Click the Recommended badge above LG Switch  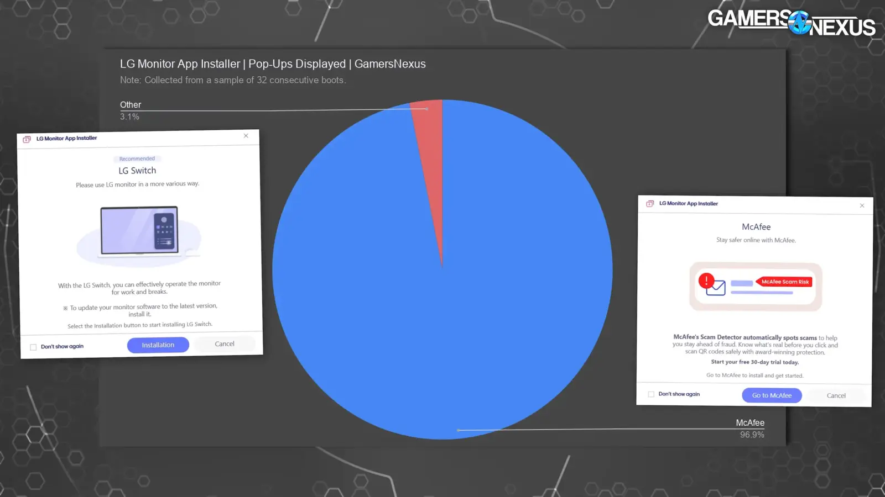point(137,158)
